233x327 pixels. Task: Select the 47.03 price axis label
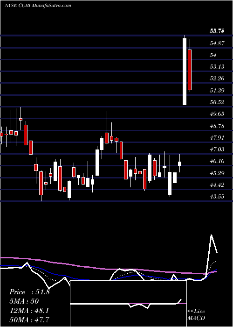coord(217,149)
